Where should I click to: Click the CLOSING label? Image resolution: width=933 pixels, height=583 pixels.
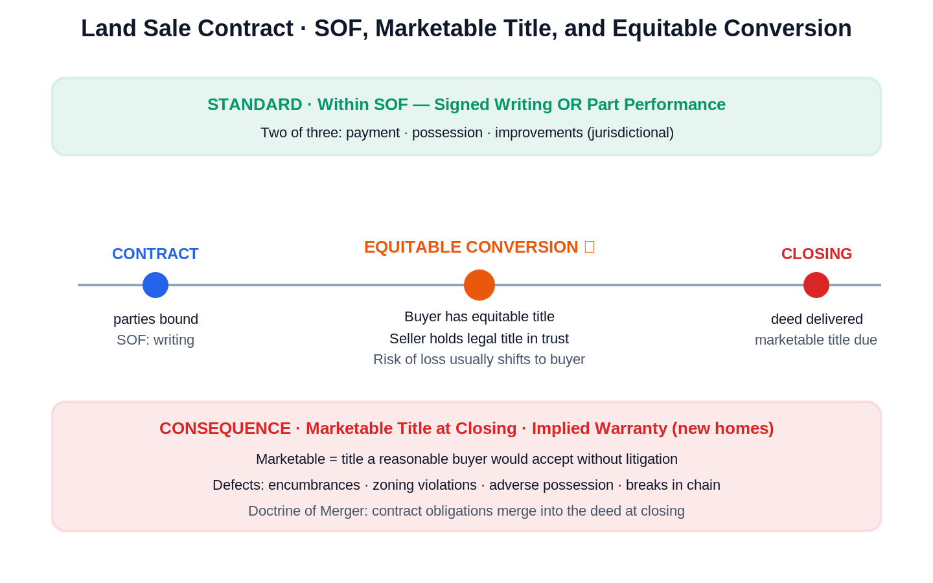point(816,254)
